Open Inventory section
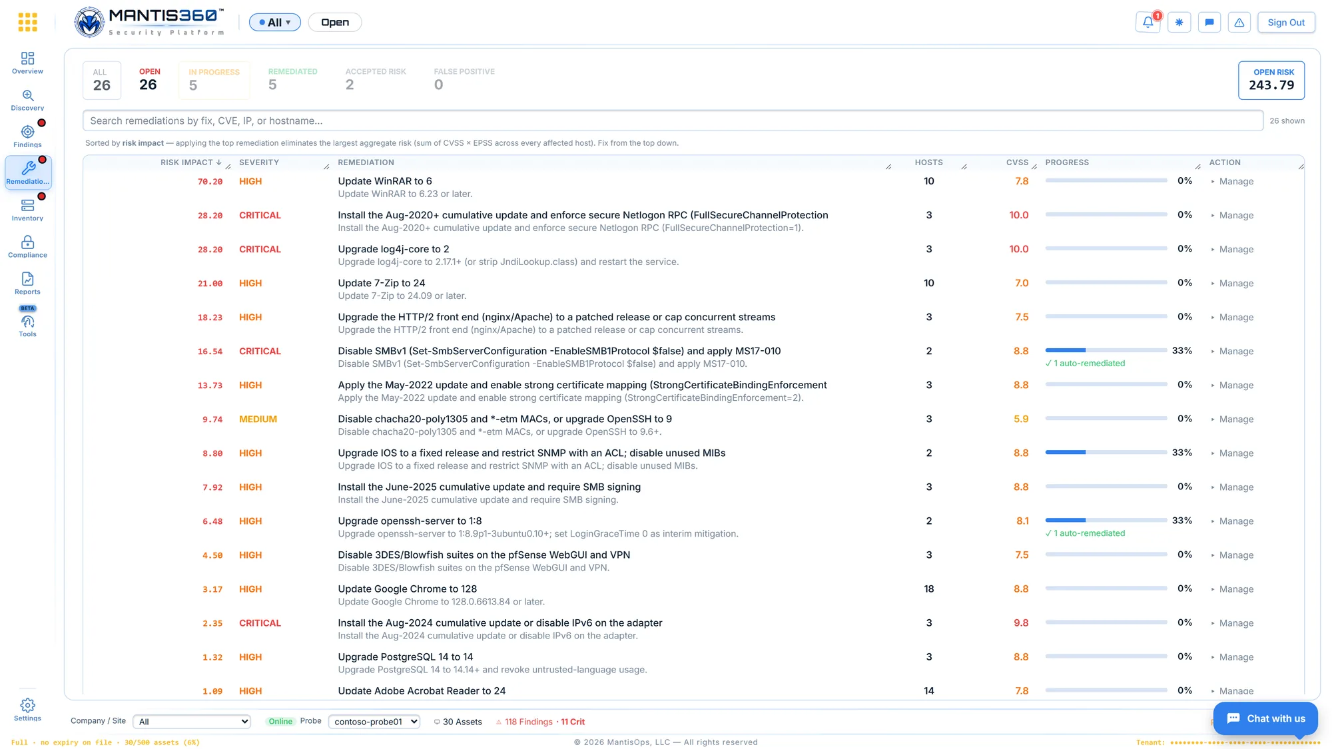 pos(27,210)
